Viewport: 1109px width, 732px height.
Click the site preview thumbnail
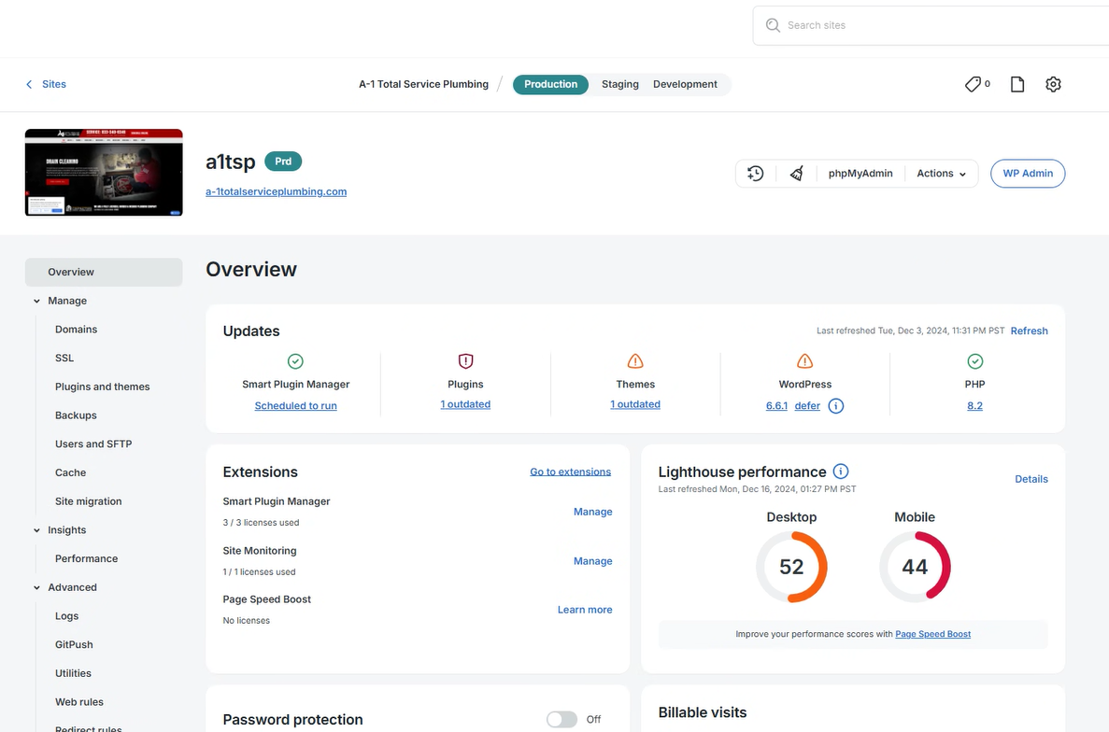pos(104,173)
